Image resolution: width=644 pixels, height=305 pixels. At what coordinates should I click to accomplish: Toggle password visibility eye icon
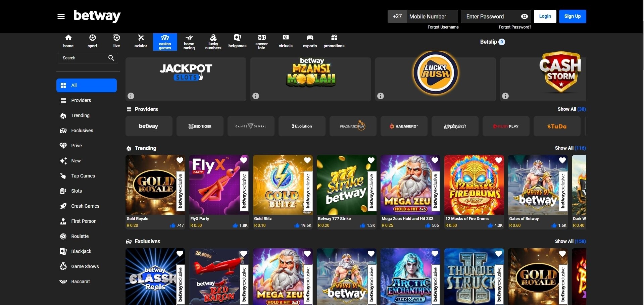point(525,16)
